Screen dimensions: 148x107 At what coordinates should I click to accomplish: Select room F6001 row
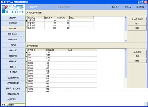[61, 89]
